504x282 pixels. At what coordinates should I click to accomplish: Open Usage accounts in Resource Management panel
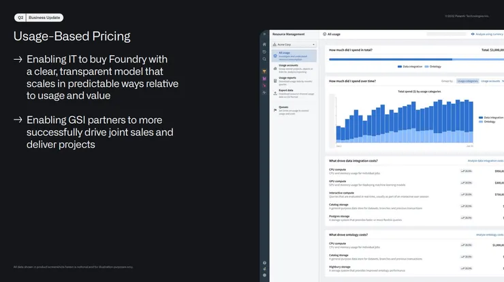[x=294, y=69]
